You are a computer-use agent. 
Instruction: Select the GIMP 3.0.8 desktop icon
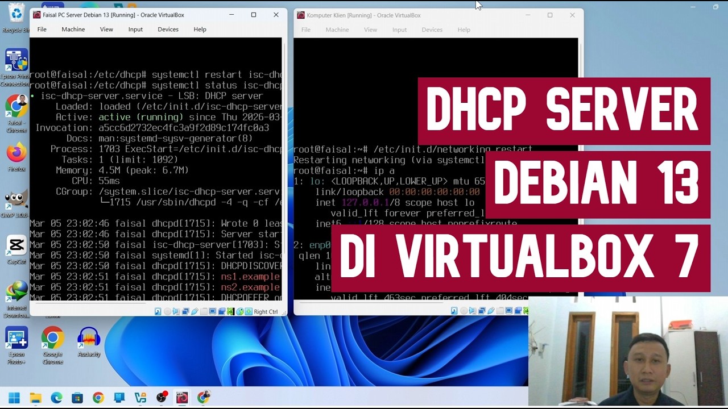[x=16, y=203]
